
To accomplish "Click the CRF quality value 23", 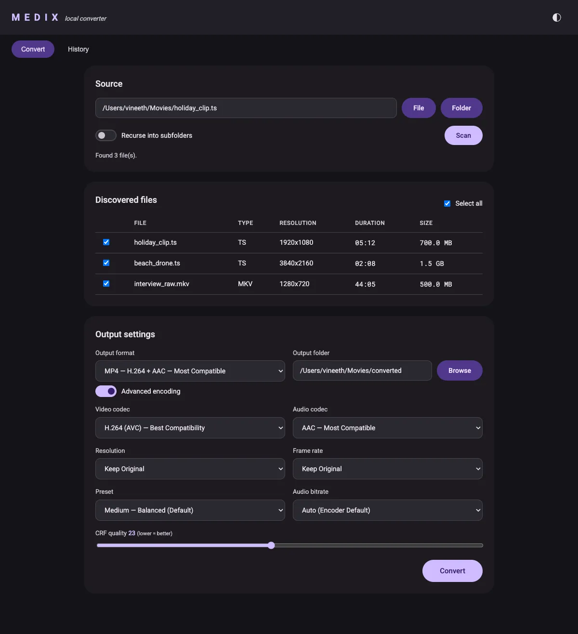I will (x=131, y=533).
